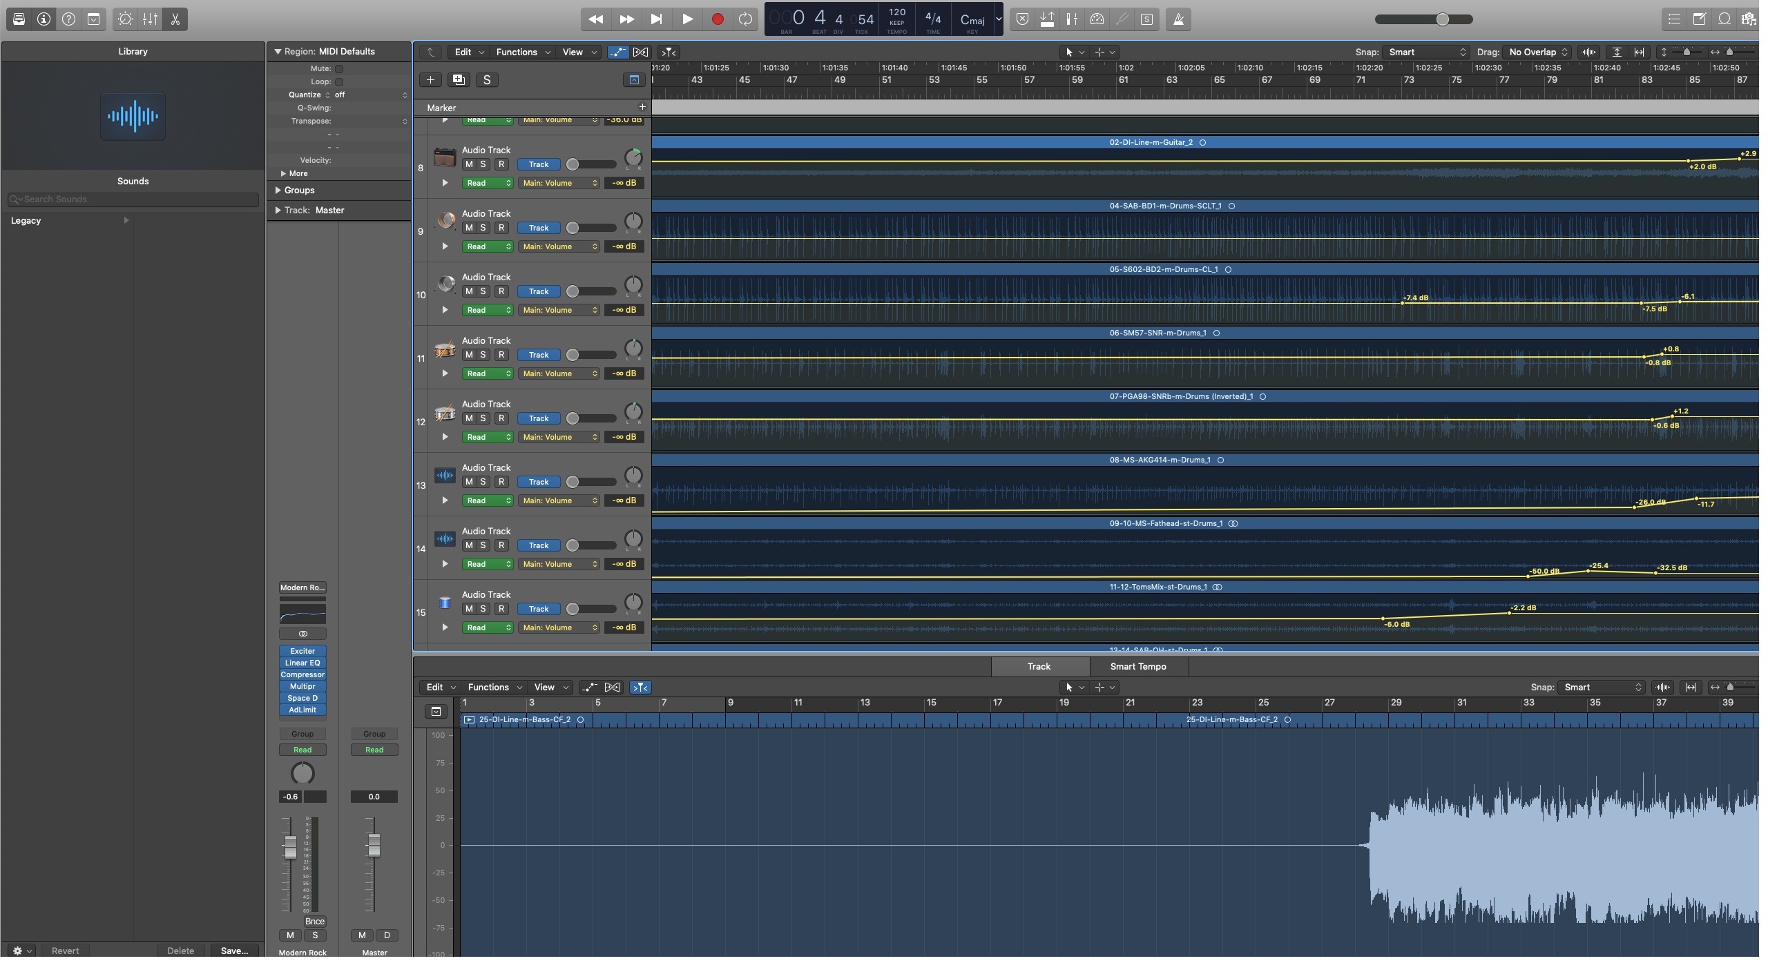Open automation mode Read dropdown on track 11
Viewport: 1768px width, 963px height.
(x=488, y=373)
